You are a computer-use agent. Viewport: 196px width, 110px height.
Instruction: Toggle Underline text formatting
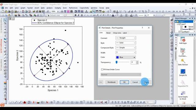click(x=82, y=15)
